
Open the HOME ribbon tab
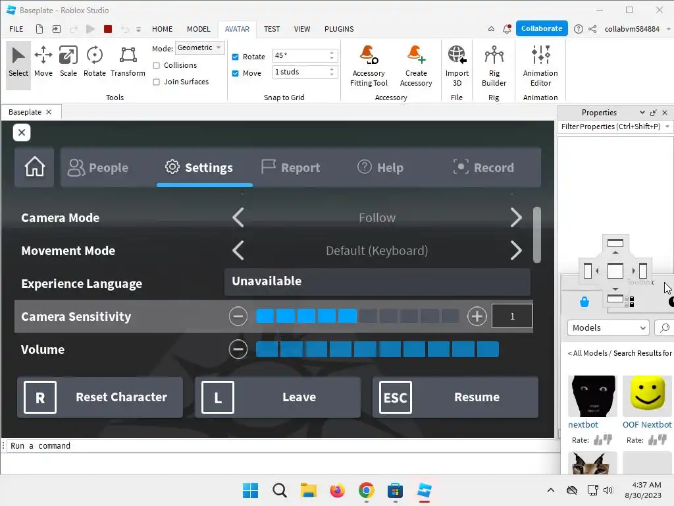pyautogui.click(x=162, y=29)
